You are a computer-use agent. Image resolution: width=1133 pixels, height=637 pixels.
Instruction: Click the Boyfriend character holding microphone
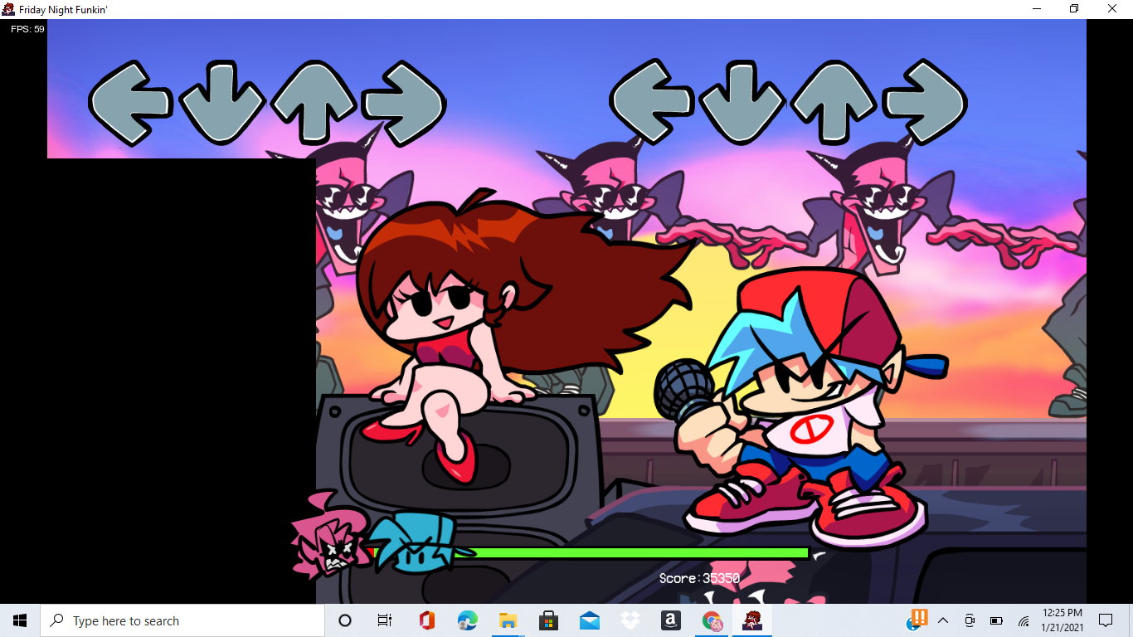[800, 406]
